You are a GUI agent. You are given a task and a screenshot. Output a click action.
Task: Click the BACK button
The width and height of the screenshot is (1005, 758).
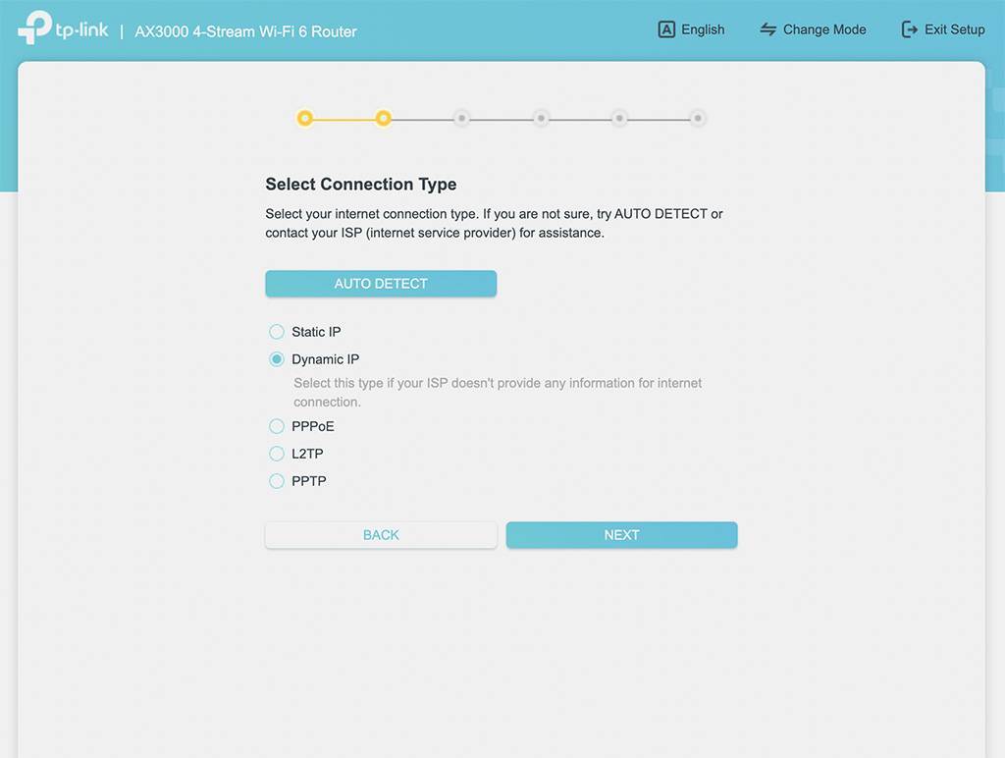pyautogui.click(x=381, y=535)
